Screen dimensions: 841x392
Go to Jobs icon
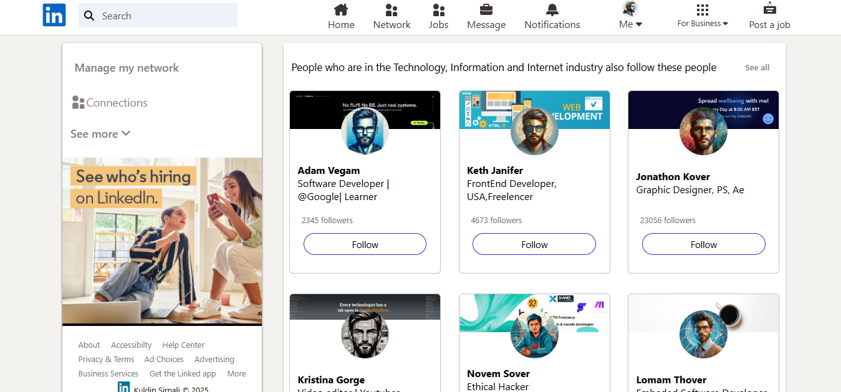pyautogui.click(x=438, y=10)
